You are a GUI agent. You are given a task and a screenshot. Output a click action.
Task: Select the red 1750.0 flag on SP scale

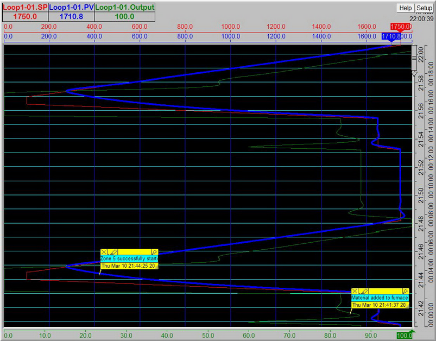click(x=399, y=26)
